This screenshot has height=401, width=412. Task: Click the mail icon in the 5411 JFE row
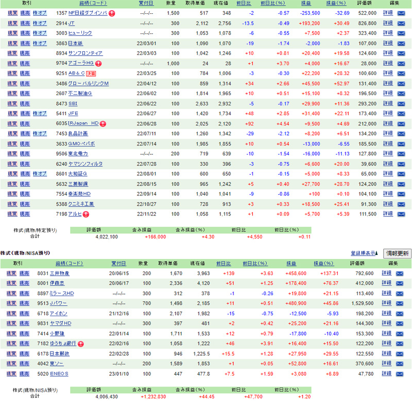[x=401, y=114]
